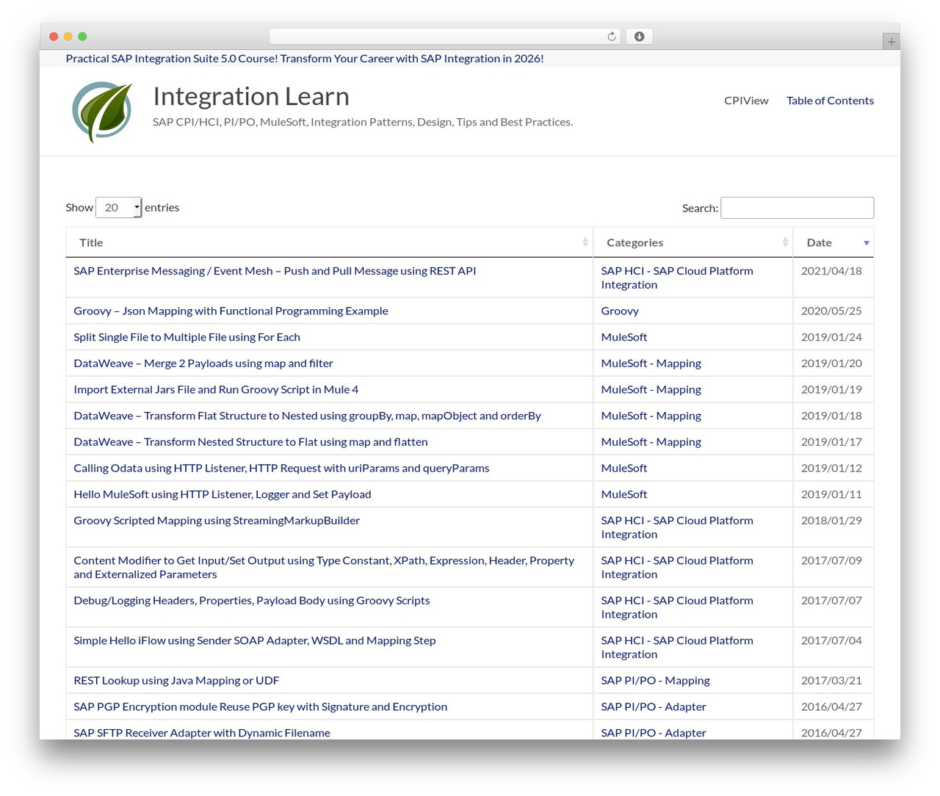The image size is (940, 796).
Task: Select MuleSoft - Mapping category in the 2019/01/20 row
Action: click(x=651, y=363)
